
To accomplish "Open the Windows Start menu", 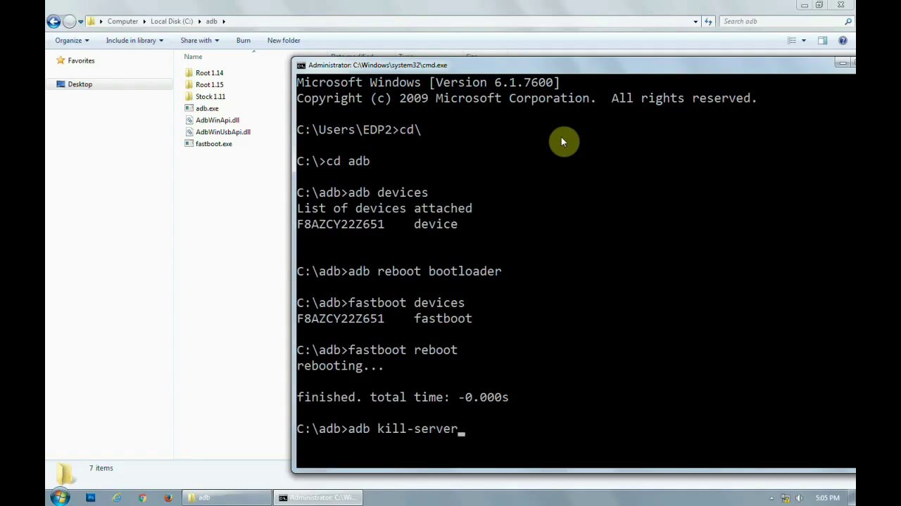I will (x=59, y=498).
